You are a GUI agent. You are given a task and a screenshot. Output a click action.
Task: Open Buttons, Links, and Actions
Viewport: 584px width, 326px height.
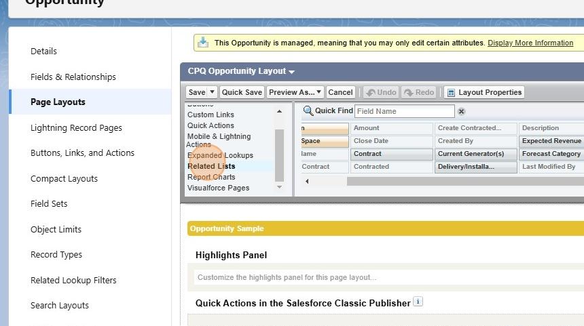82,152
